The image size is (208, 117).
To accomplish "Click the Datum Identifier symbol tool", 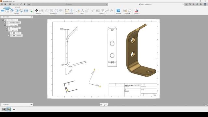I will pos(102,10).
